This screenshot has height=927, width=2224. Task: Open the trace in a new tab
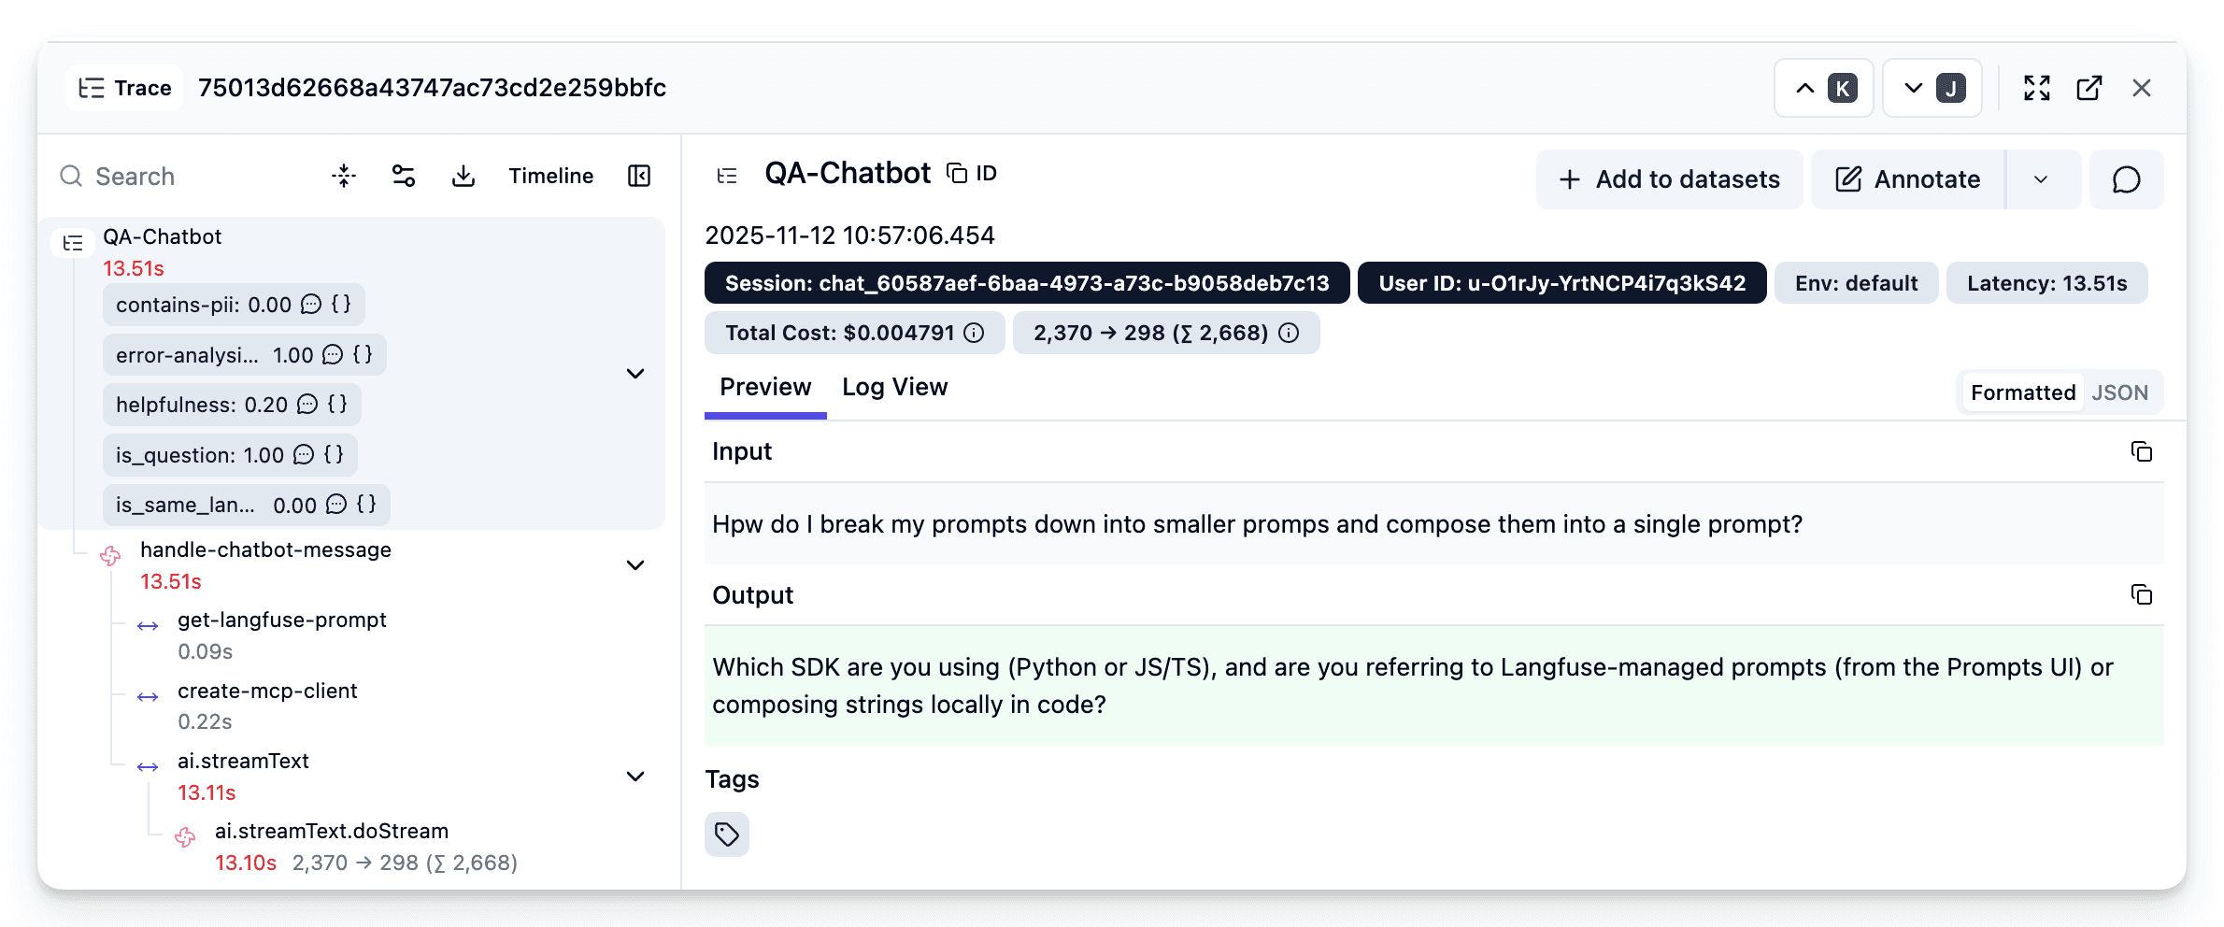2089,87
